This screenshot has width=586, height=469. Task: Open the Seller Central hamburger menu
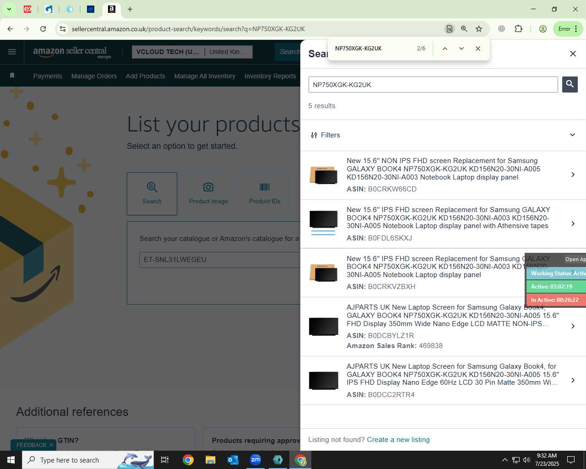(12, 52)
